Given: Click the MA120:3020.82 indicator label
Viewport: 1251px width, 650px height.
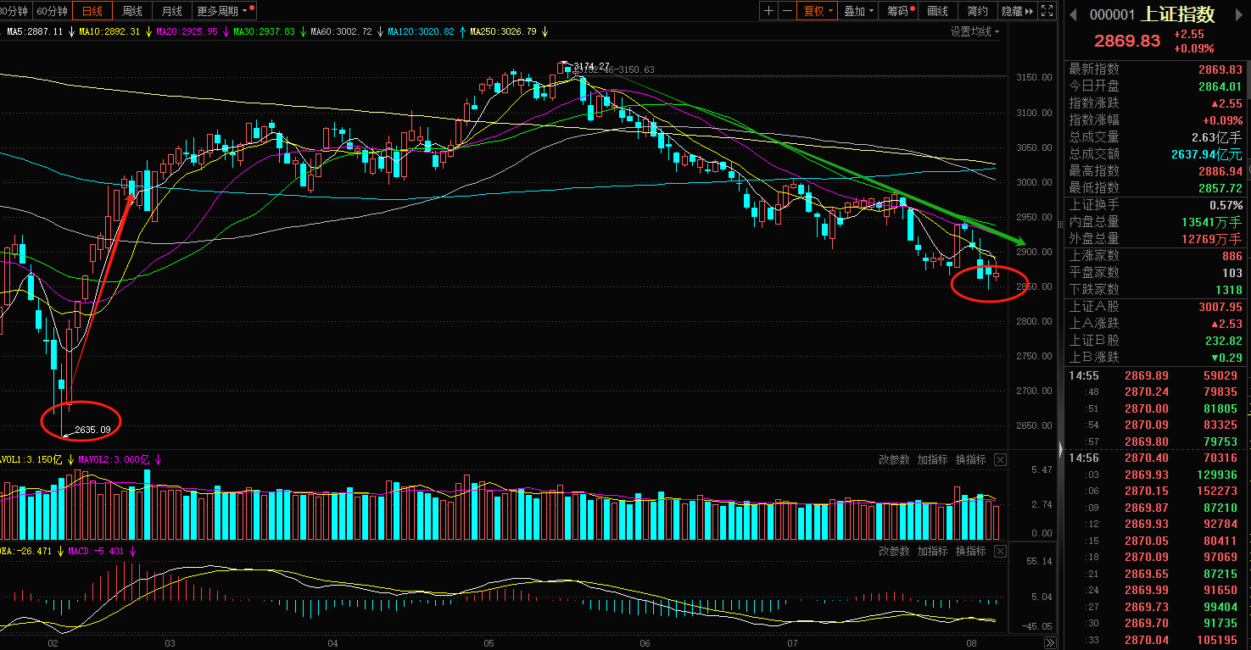Looking at the screenshot, I should [x=422, y=31].
